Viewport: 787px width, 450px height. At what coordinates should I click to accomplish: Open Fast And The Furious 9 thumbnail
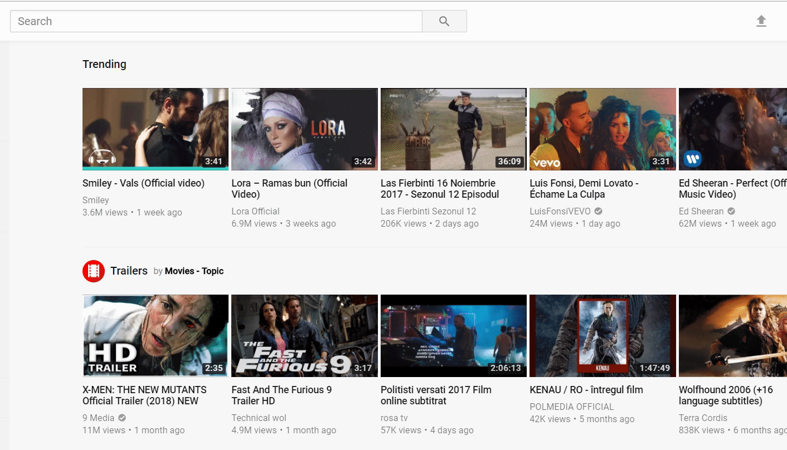click(x=304, y=335)
